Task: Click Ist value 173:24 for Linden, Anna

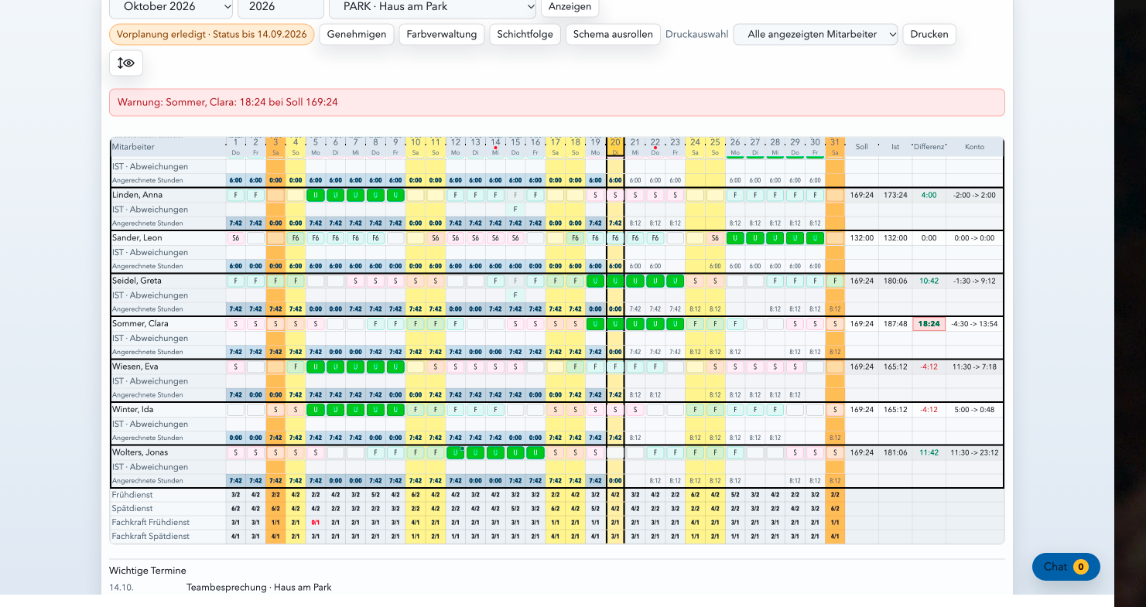Action: [895, 195]
